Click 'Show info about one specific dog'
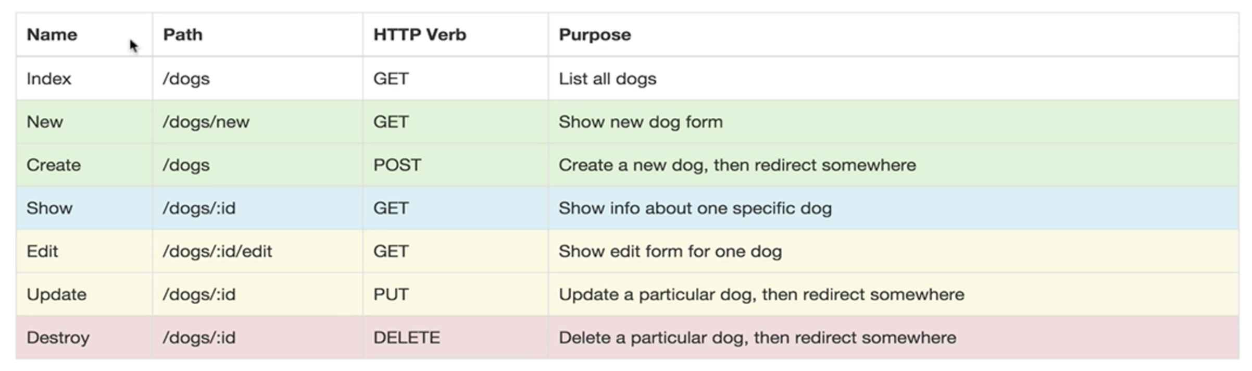This screenshot has width=1252, height=371. pyautogui.click(x=695, y=208)
